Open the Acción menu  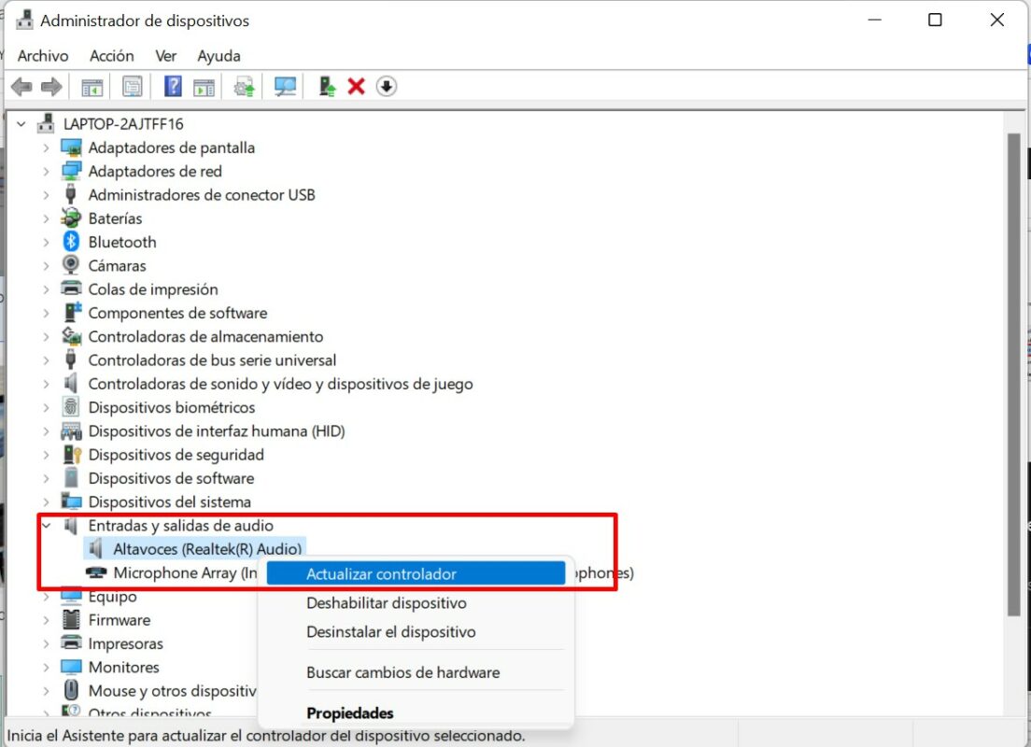click(111, 56)
